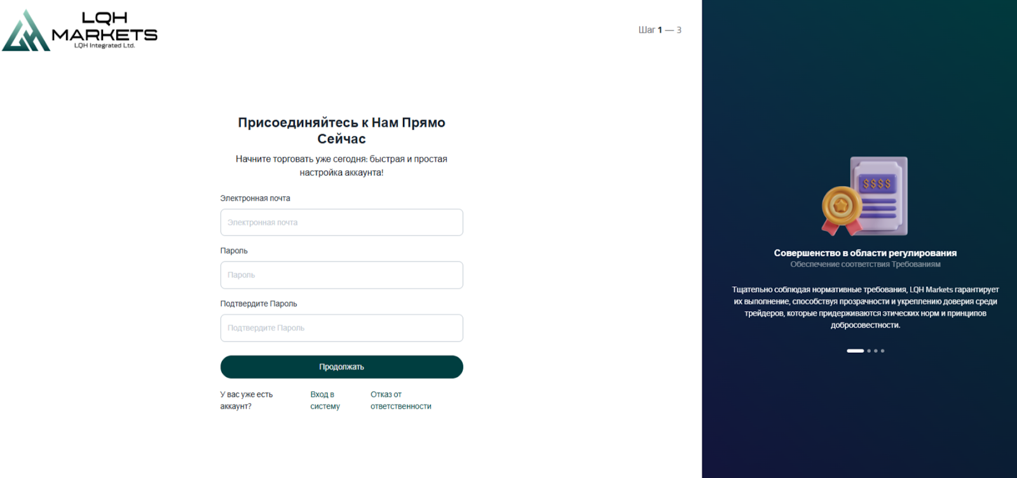
Task: Click the Обеспечение соответствия Требованиям subtitle
Action: click(865, 264)
